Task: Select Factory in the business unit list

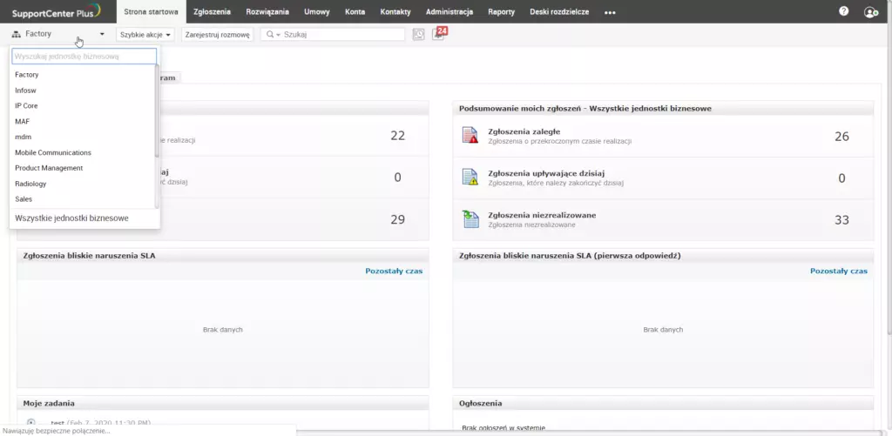Action: (x=82, y=75)
